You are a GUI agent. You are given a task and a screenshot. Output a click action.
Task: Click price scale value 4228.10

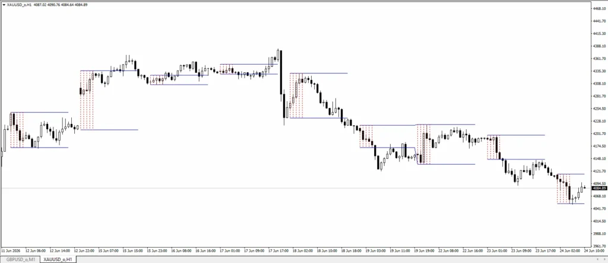[600, 121]
